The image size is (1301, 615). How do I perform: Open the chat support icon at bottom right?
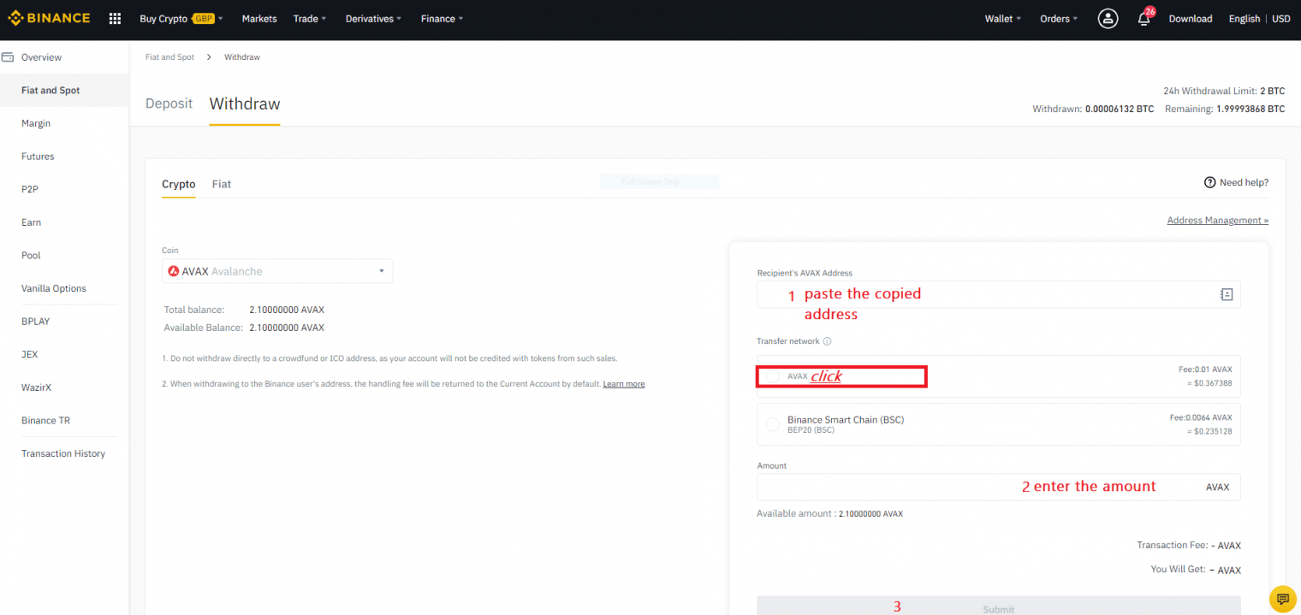tap(1282, 599)
